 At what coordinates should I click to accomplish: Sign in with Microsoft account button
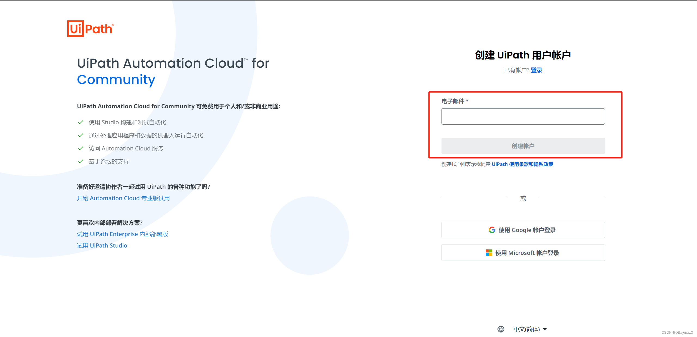click(x=523, y=253)
